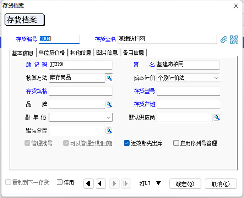
Task: Switch to 单位及价格 tab
Action: coord(52,52)
